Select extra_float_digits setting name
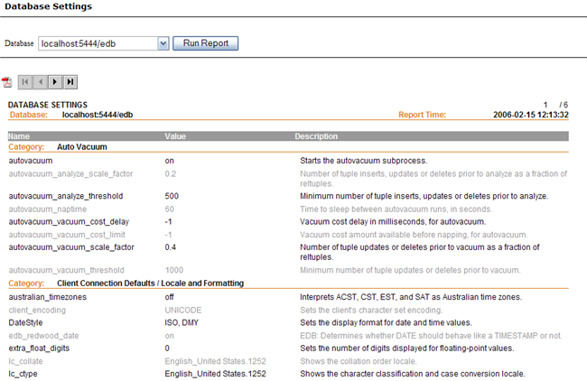587x381 pixels. pyautogui.click(x=39, y=348)
